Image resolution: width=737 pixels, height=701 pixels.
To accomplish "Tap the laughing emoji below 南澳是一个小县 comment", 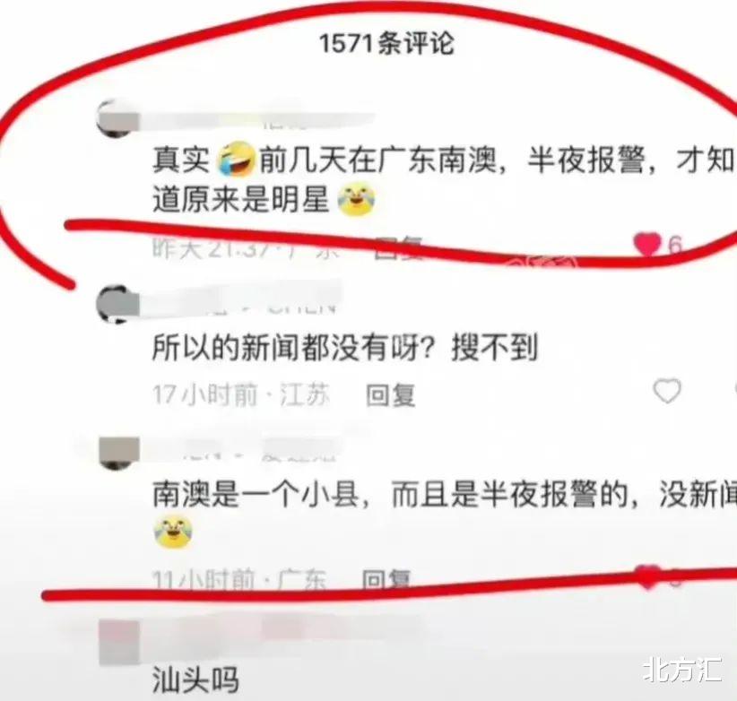I will tap(173, 532).
